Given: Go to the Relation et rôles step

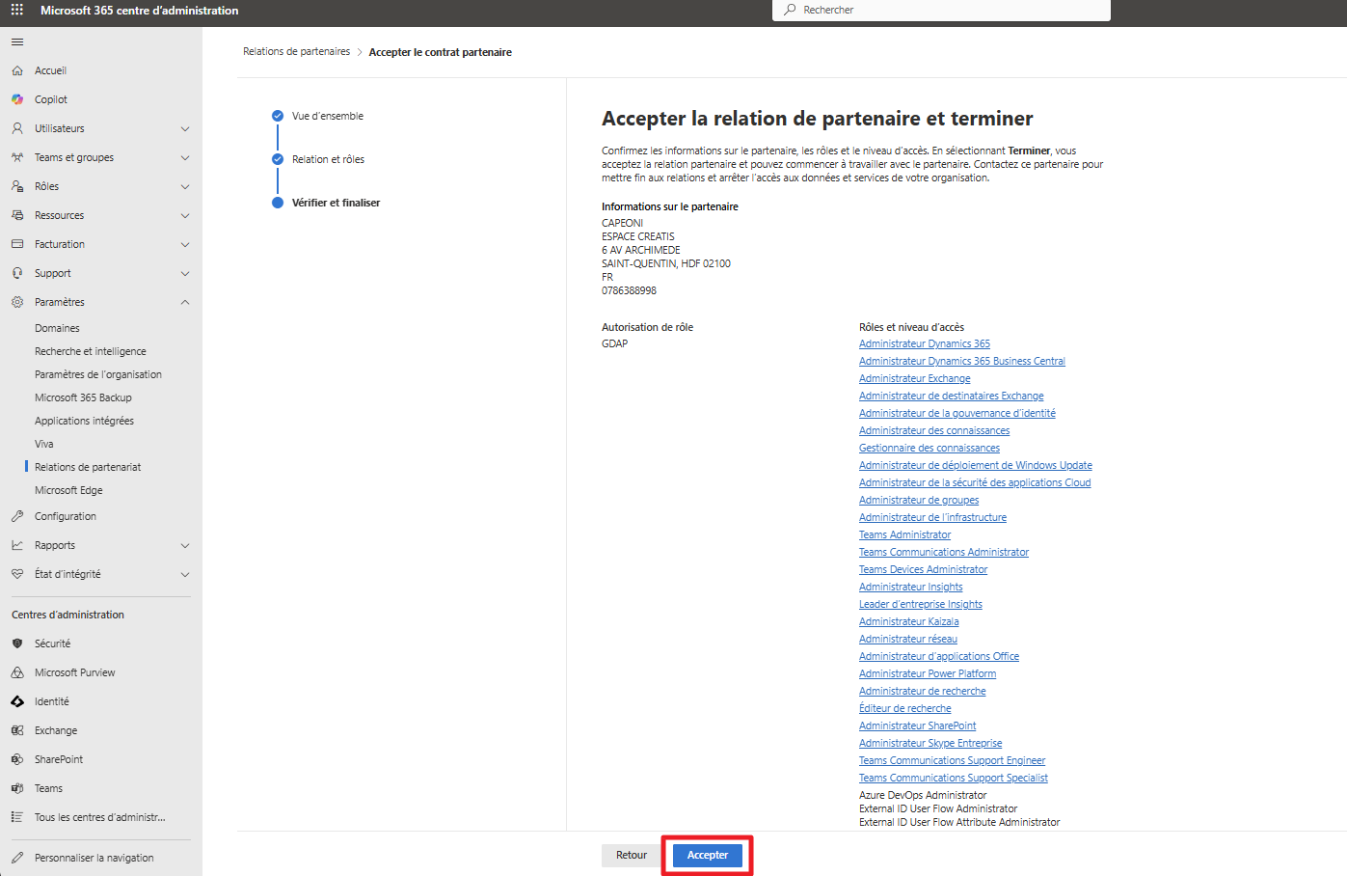Looking at the screenshot, I should pos(329,159).
